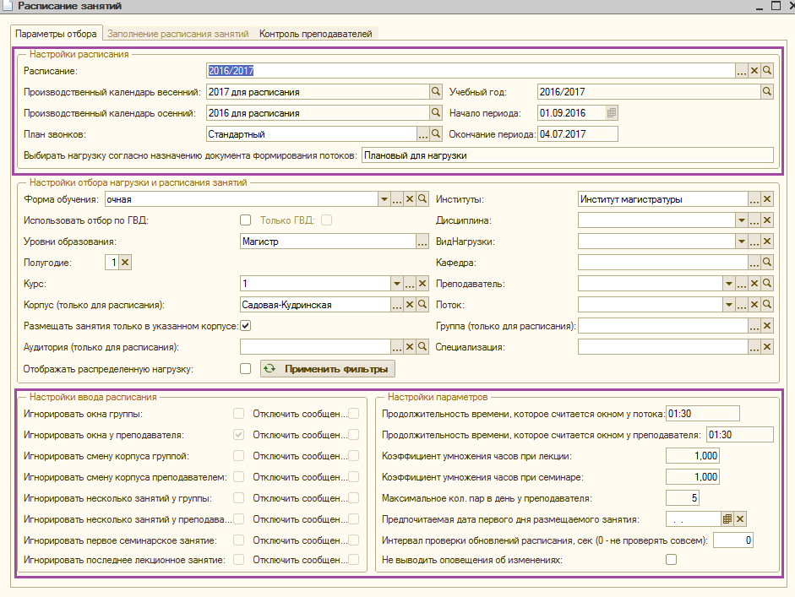The height and width of the screenshot is (597, 795).
Task: Clear the Институты field with the X
Action: [x=767, y=199]
